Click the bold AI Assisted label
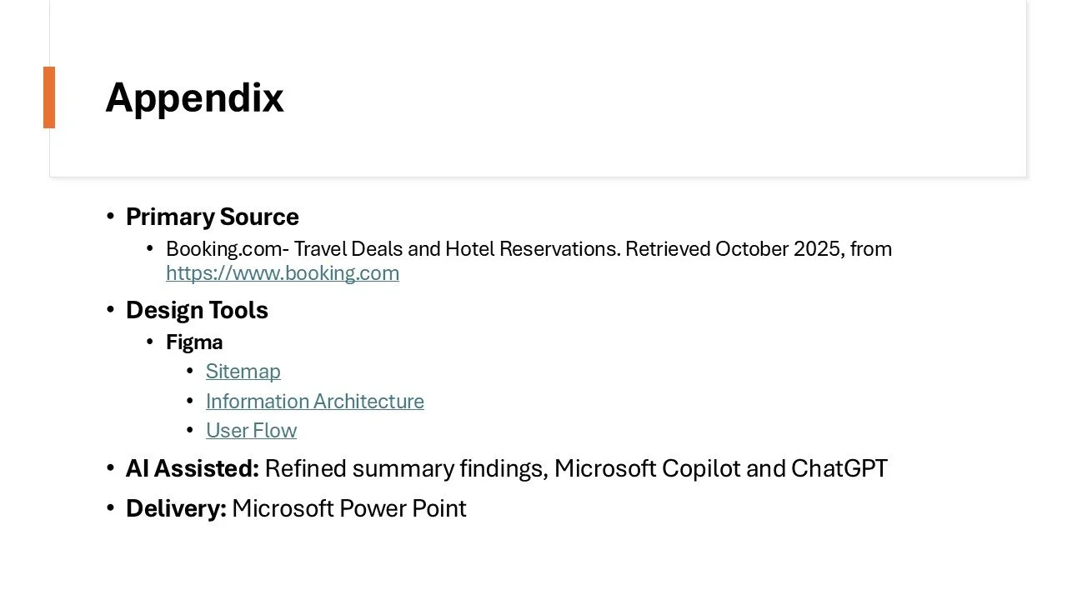 point(192,468)
